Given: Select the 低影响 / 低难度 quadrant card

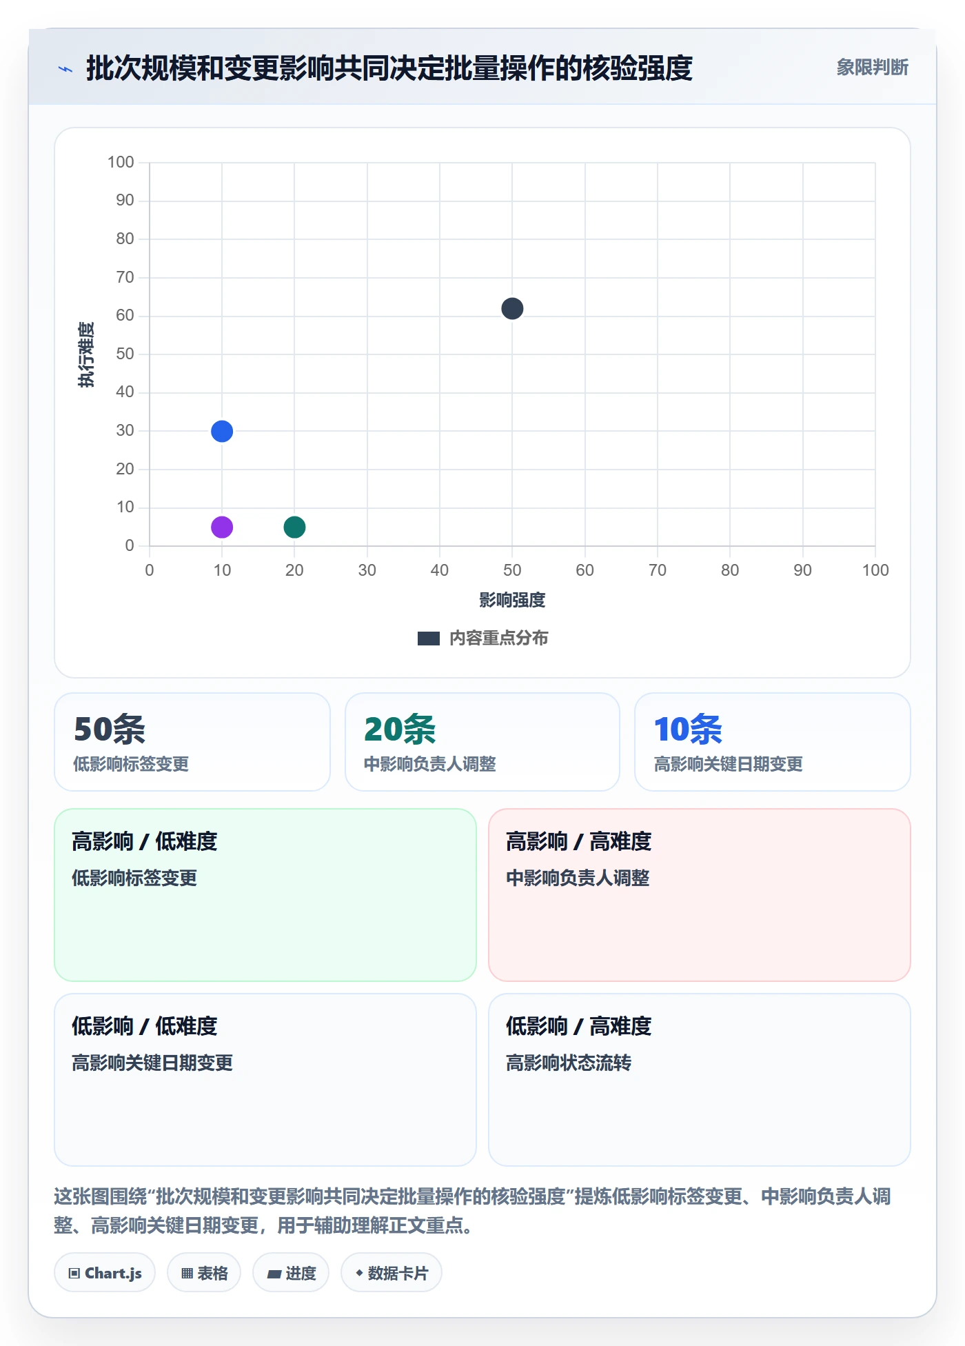Looking at the screenshot, I should click(265, 1080).
